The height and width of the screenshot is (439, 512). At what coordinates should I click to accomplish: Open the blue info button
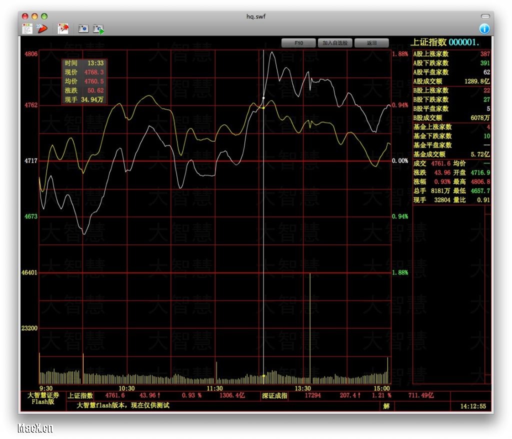click(484, 28)
